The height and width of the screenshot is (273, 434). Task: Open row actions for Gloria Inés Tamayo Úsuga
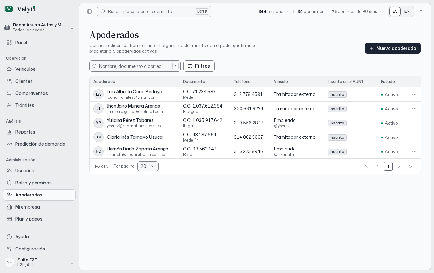[x=414, y=137]
